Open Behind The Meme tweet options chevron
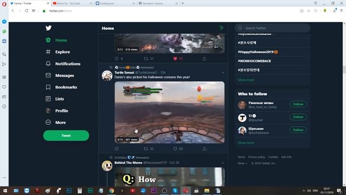Screen dimensions: 346x195 tap(223, 162)
